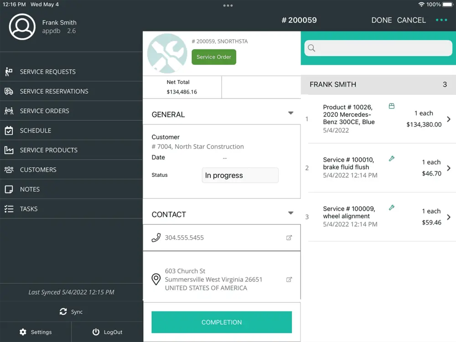
Task: Click the LogOut power icon
Action: tap(96, 332)
